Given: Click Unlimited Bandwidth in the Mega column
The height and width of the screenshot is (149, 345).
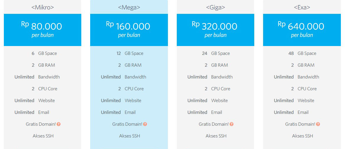Looking at the screenshot, I should (x=124, y=77).
